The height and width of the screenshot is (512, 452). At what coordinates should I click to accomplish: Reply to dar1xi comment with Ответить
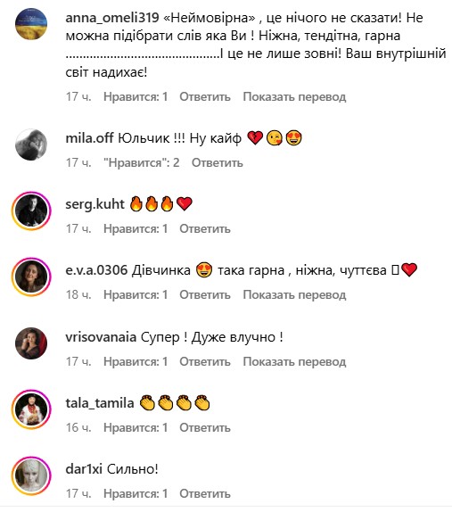[x=205, y=494]
